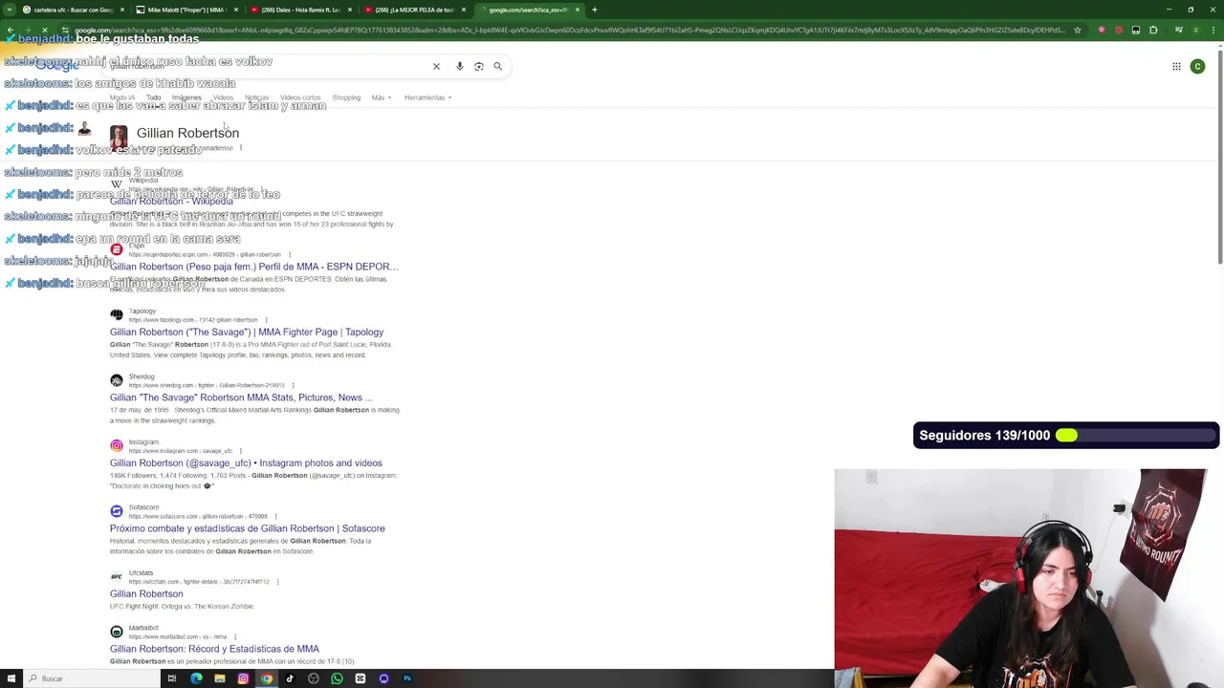Open the Google account avatar
1224x688 pixels.
coord(1197,66)
